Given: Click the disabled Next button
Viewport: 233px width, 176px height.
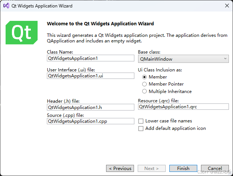Looking at the screenshot, I should [x=151, y=169].
